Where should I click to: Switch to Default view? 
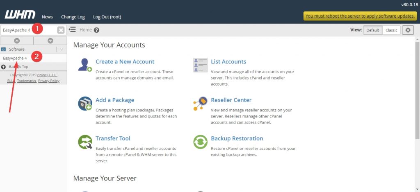point(372,30)
